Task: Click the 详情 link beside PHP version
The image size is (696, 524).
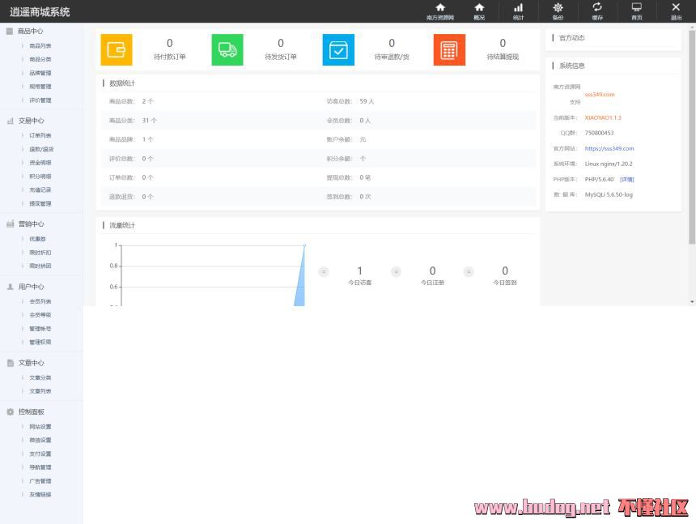Action: pyautogui.click(x=627, y=179)
